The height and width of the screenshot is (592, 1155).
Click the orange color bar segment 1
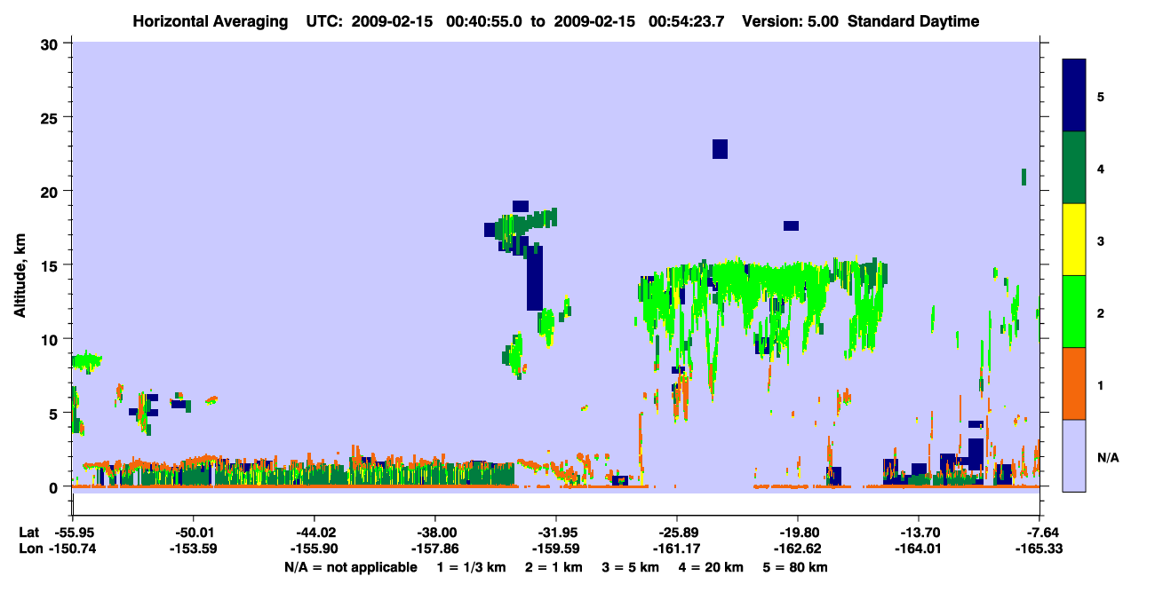click(x=1074, y=383)
